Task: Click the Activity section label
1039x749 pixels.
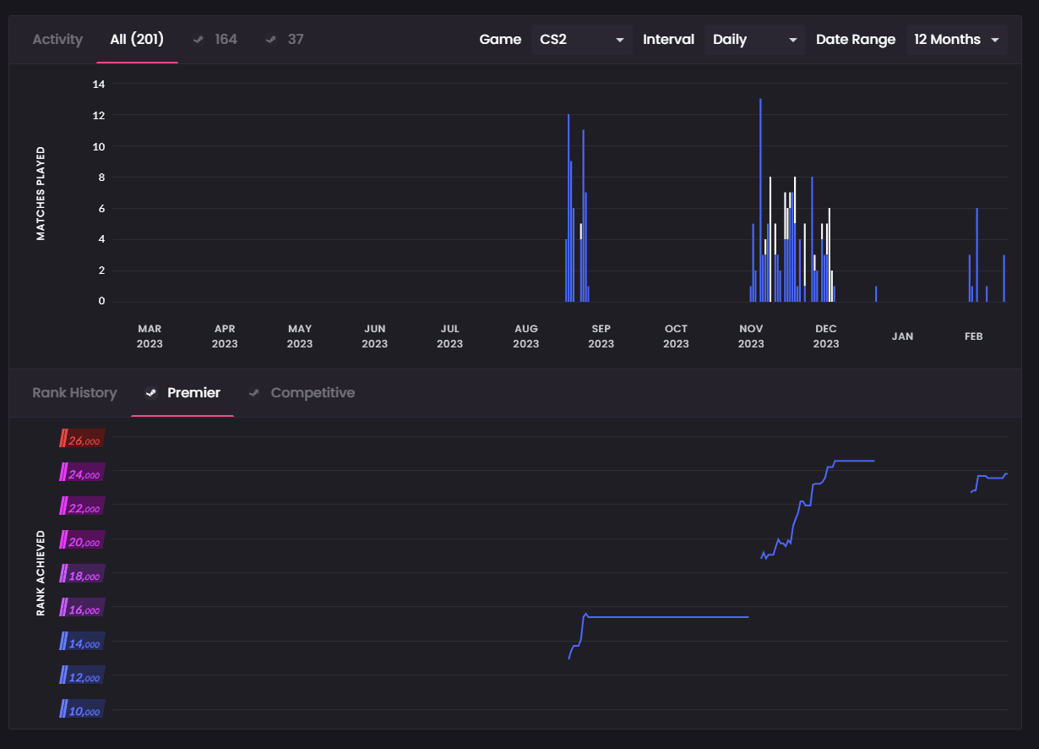Action: point(57,39)
